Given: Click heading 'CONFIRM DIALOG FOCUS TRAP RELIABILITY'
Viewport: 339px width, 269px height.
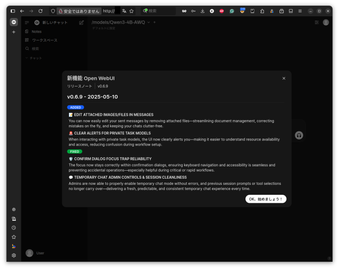Looking at the screenshot, I should point(113,159).
